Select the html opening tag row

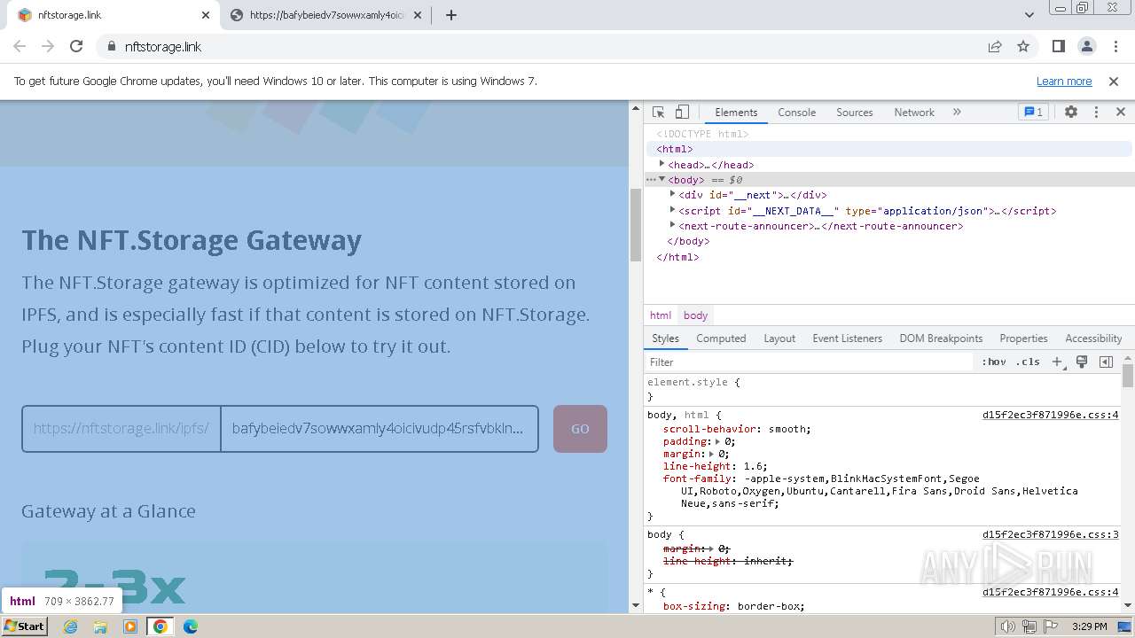tap(888, 149)
